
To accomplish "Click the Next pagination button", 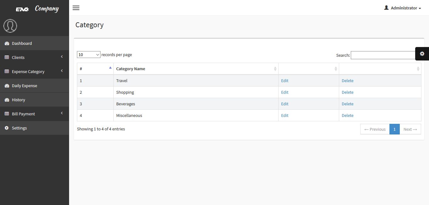I will pyautogui.click(x=410, y=129).
